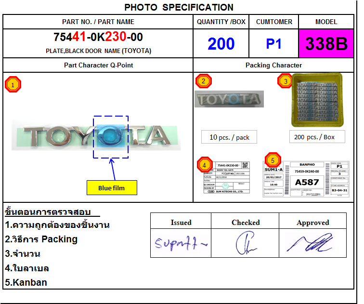Select the signature under Checked

[x=246, y=243]
